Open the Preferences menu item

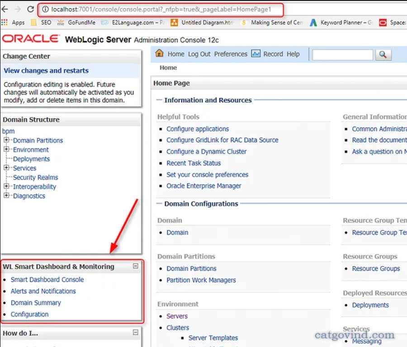pos(231,53)
